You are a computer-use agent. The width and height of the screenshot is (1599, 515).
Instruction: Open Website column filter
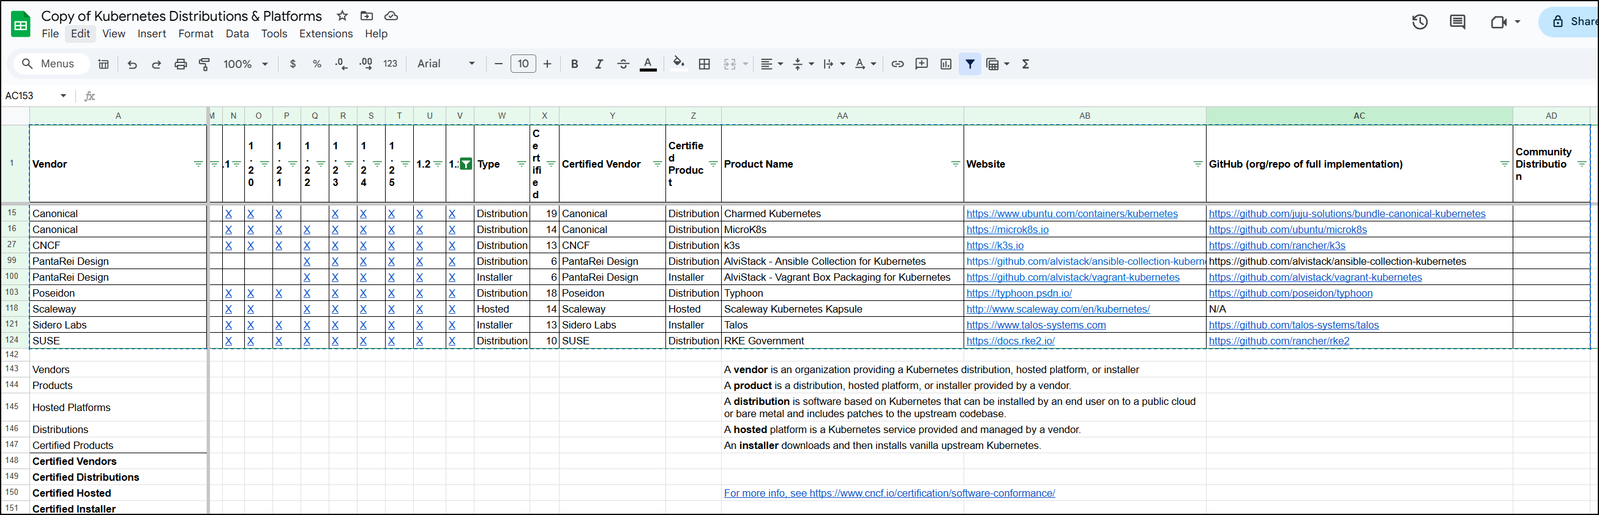click(x=1197, y=164)
